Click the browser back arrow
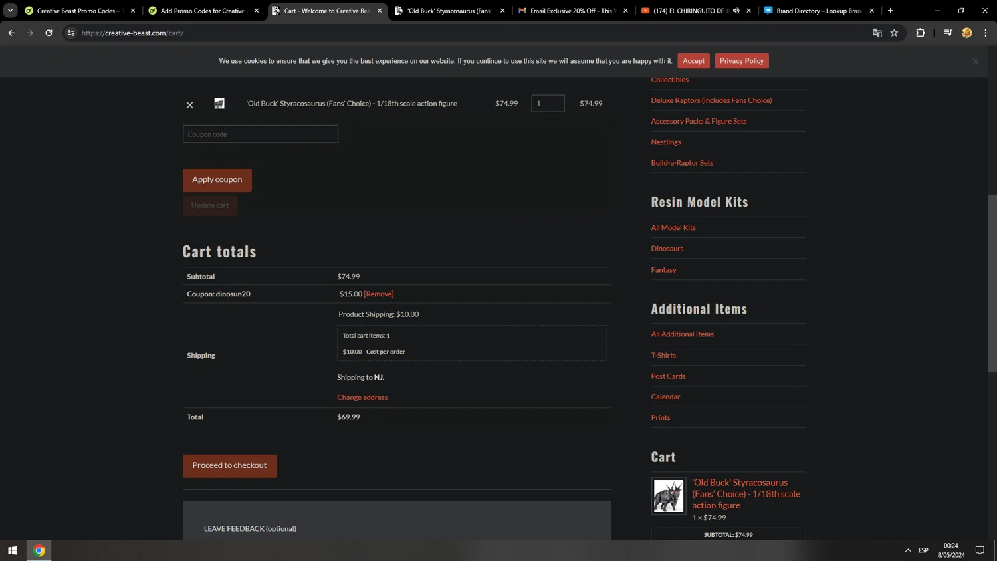The image size is (997, 561). (x=11, y=33)
